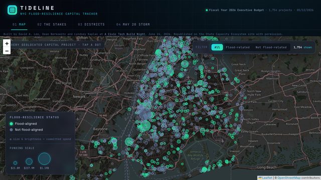
Task: Switch to 02 The Stakes tab
Action: tap(52, 24)
